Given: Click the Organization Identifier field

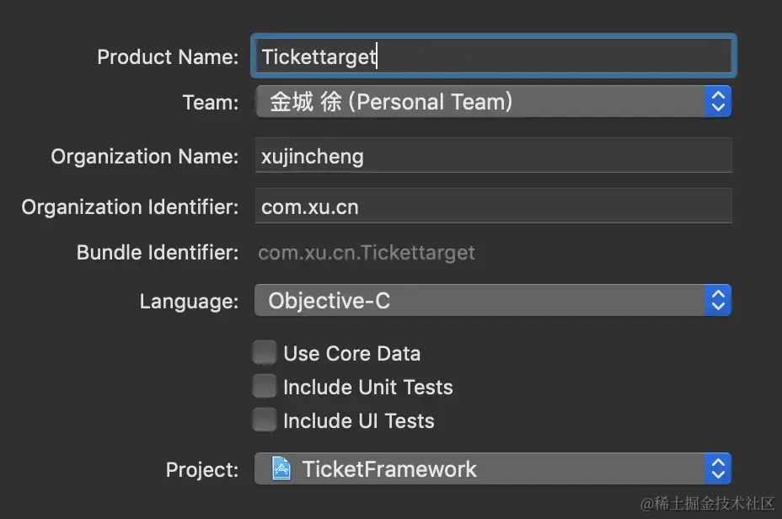Looking at the screenshot, I should (x=493, y=206).
